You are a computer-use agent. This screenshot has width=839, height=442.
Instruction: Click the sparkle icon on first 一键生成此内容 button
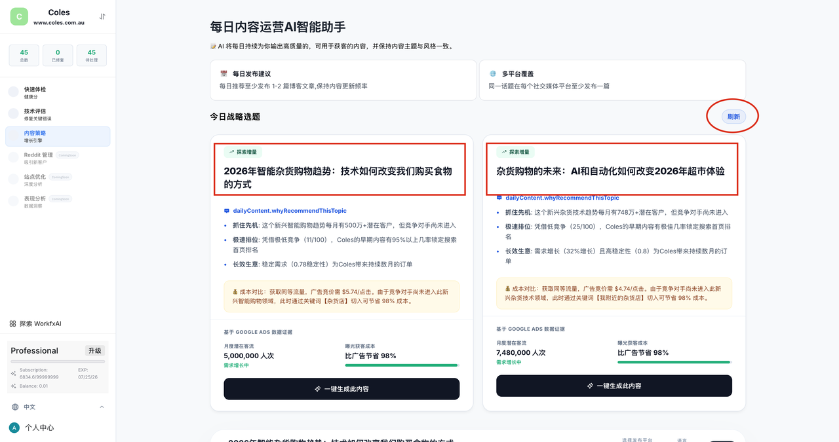coord(317,389)
